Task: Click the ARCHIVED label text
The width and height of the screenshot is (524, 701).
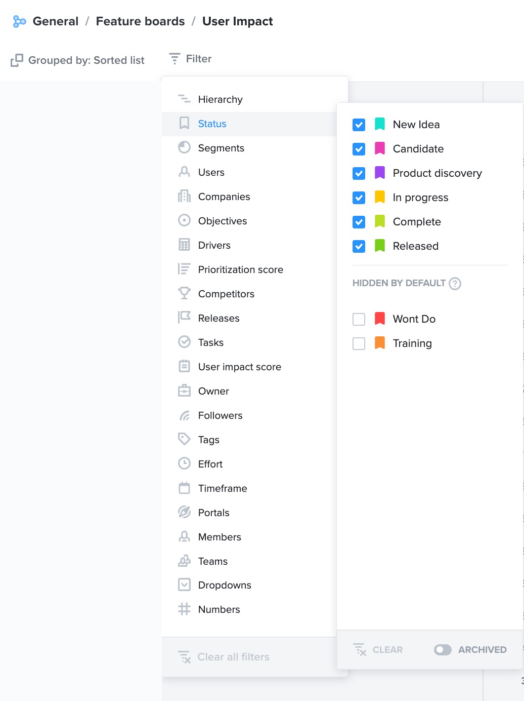Action: 483,650
